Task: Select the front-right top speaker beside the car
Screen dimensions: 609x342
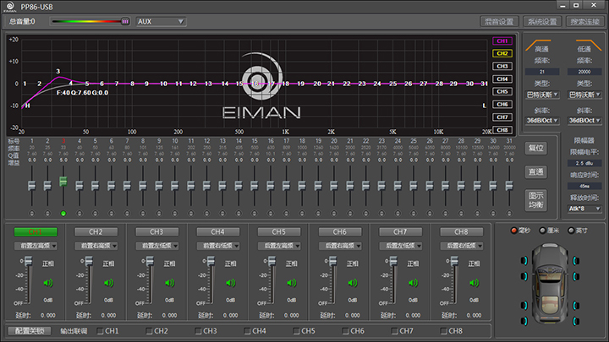Action: coord(576,261)
